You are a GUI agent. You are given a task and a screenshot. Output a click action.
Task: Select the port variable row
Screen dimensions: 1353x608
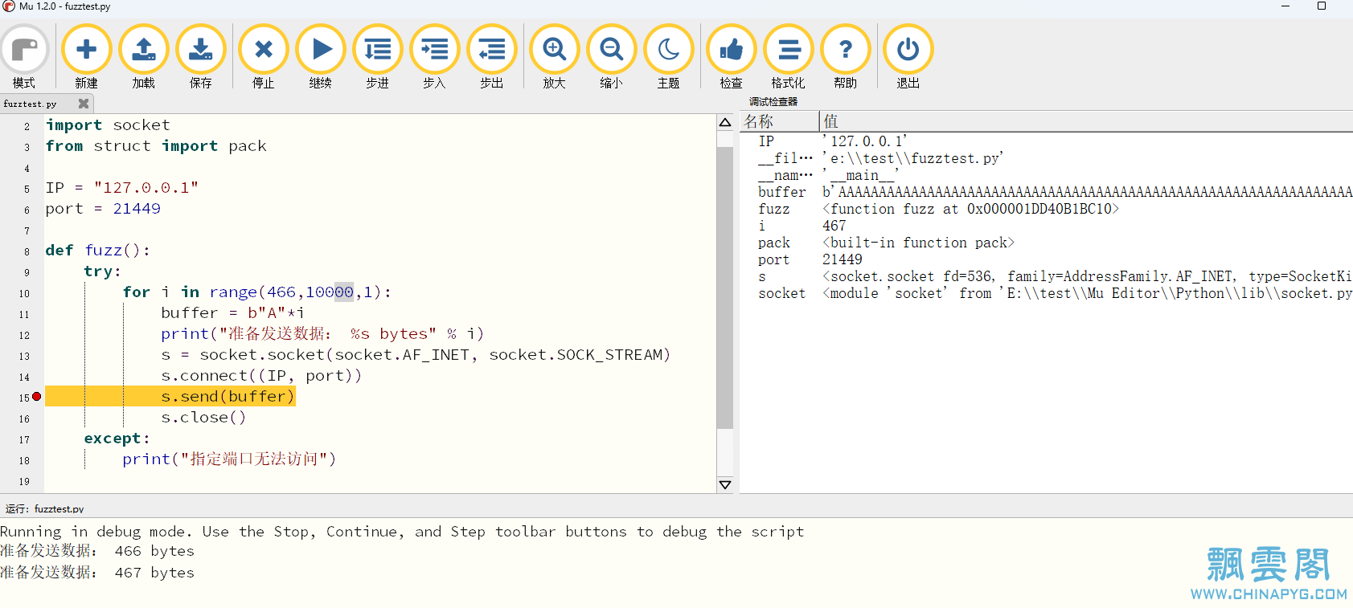(x=1046, y=259)
